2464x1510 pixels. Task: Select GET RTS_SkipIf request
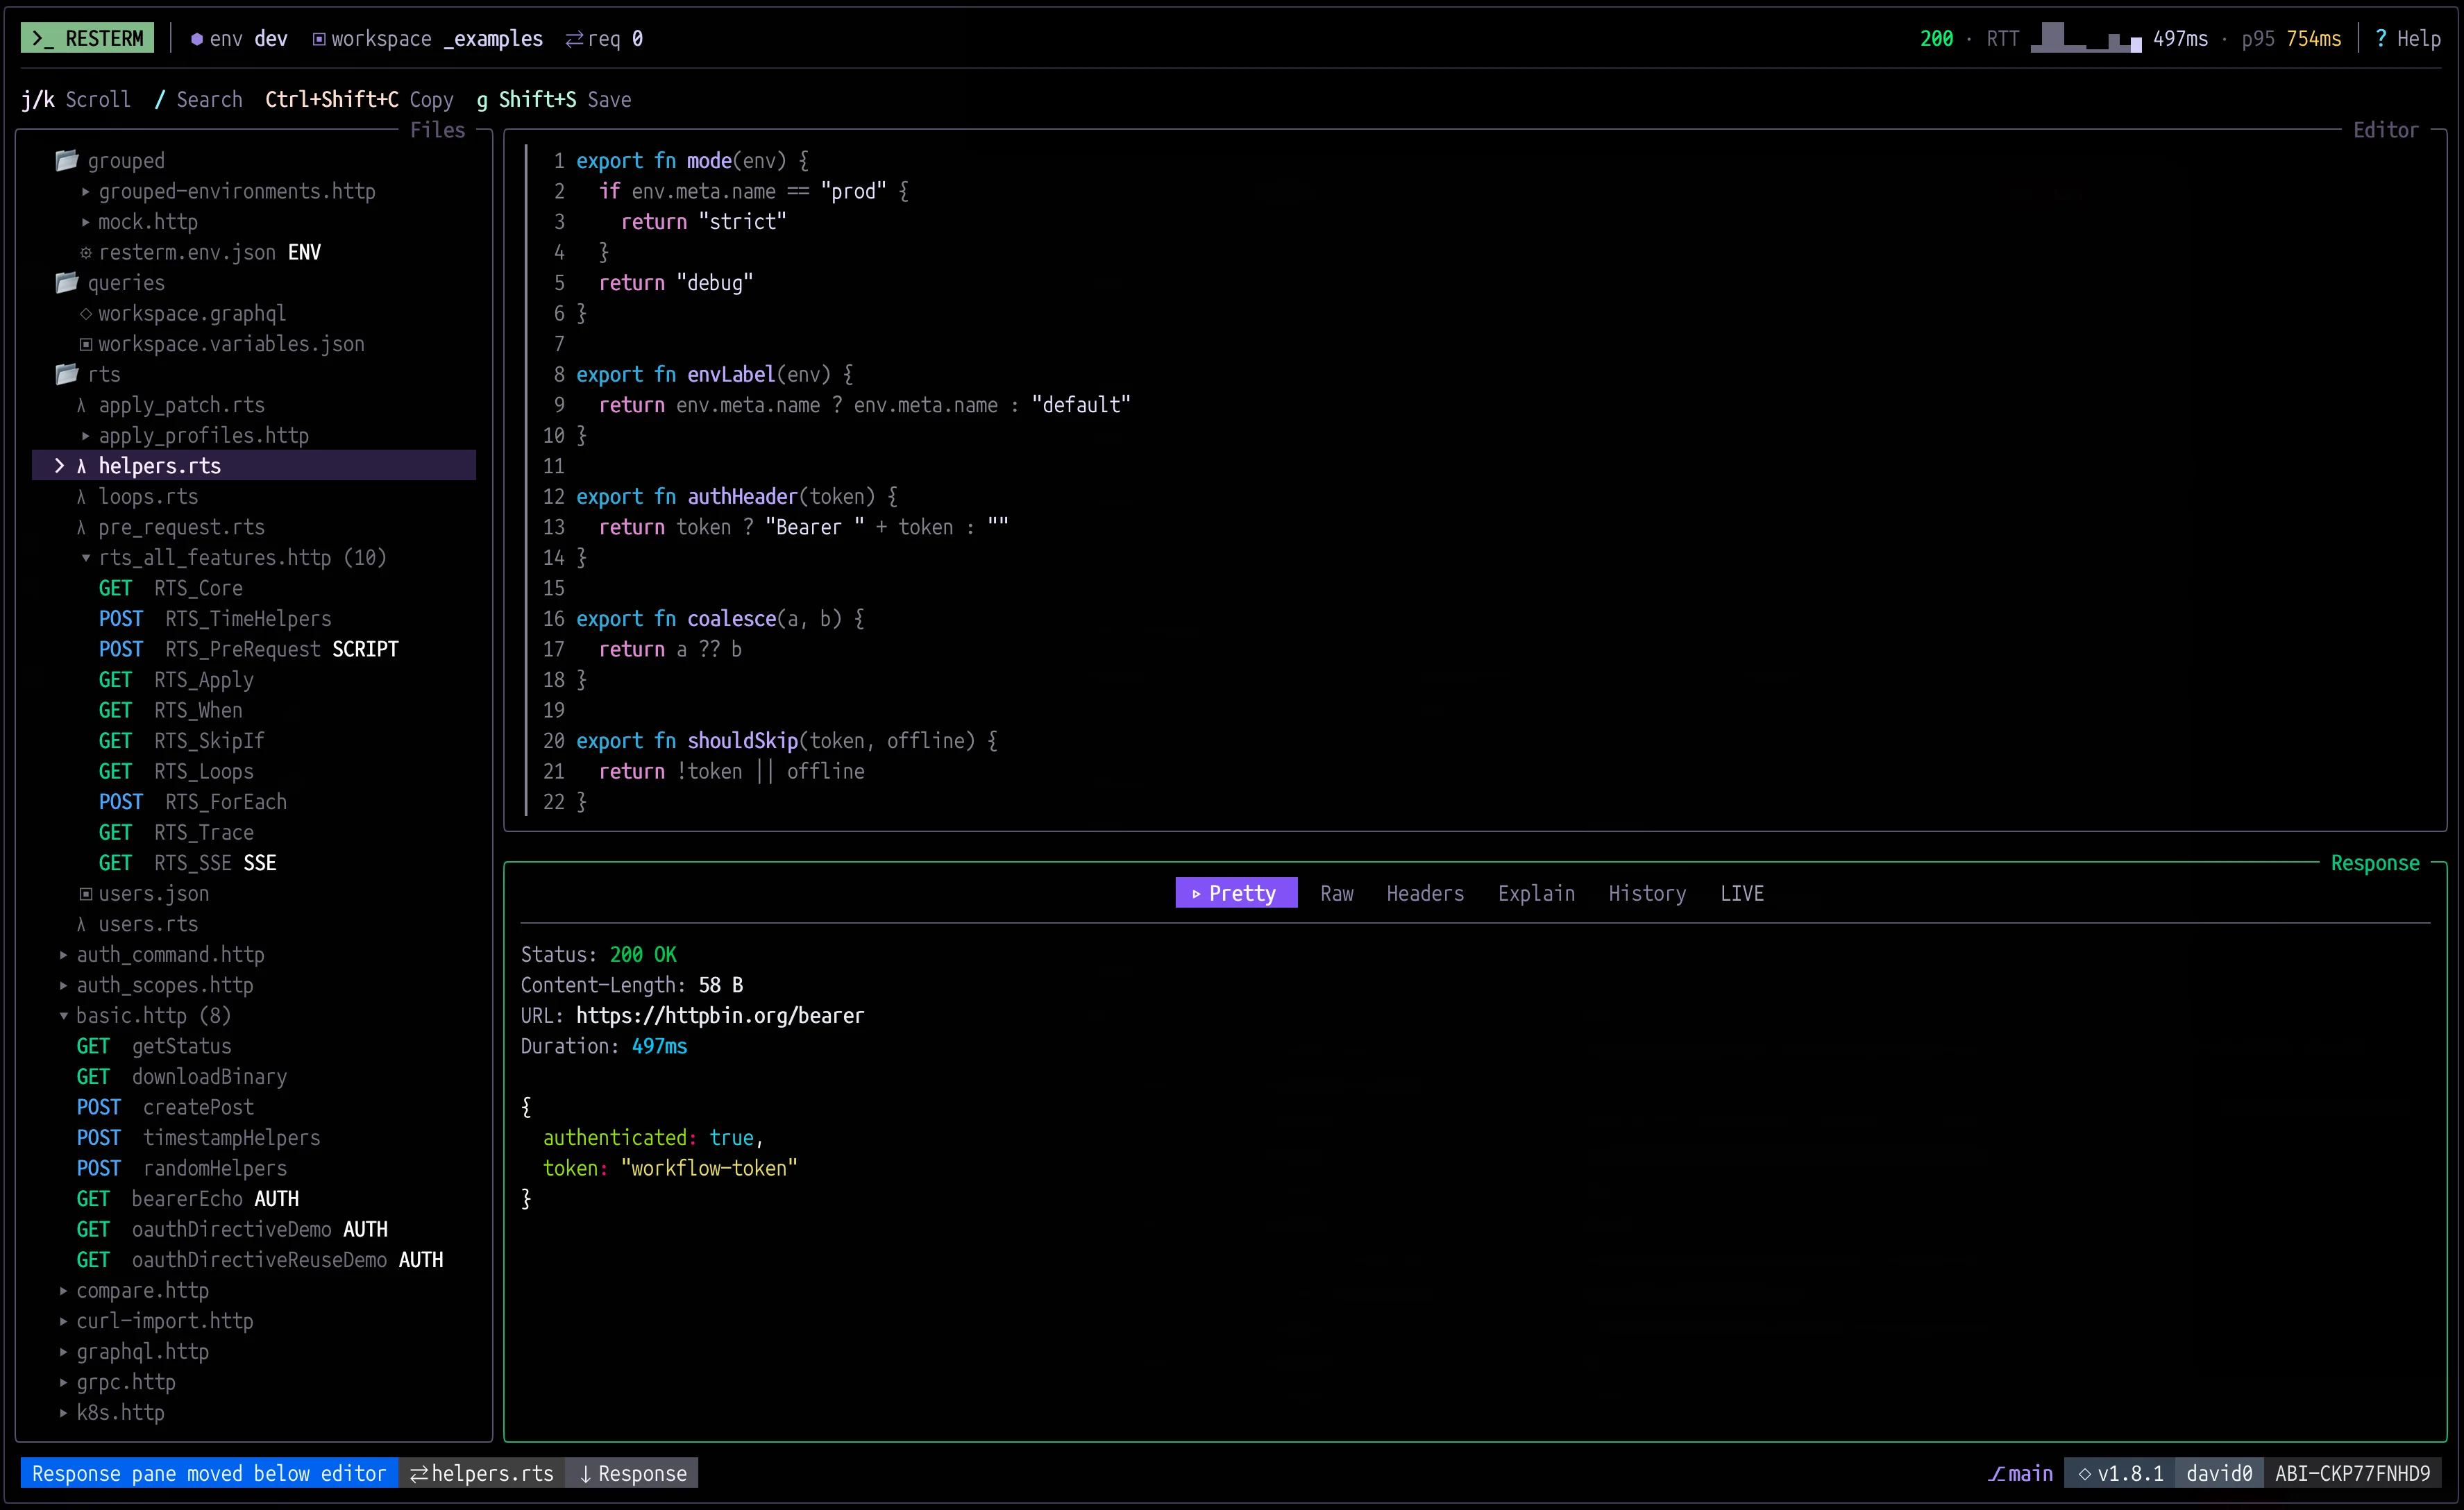tap(182, 741)
